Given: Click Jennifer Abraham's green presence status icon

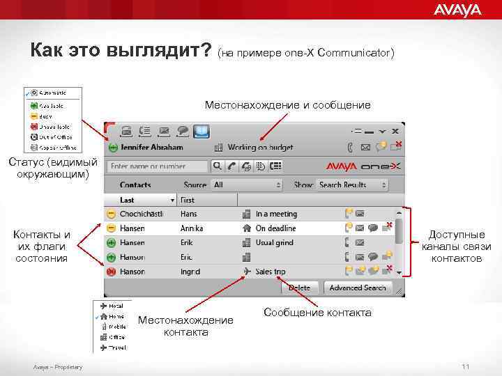Looking at the screenshot, I should 113,148.
